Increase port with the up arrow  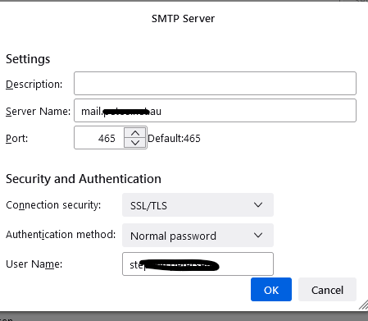click(x=135, y=133)
